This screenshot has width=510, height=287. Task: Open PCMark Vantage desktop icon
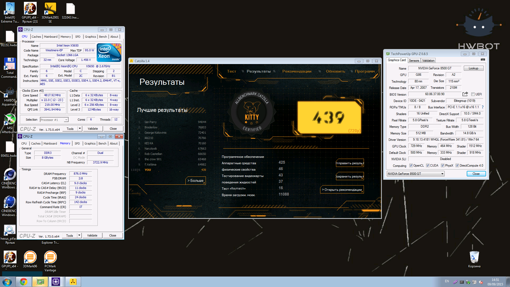[50, 261]
